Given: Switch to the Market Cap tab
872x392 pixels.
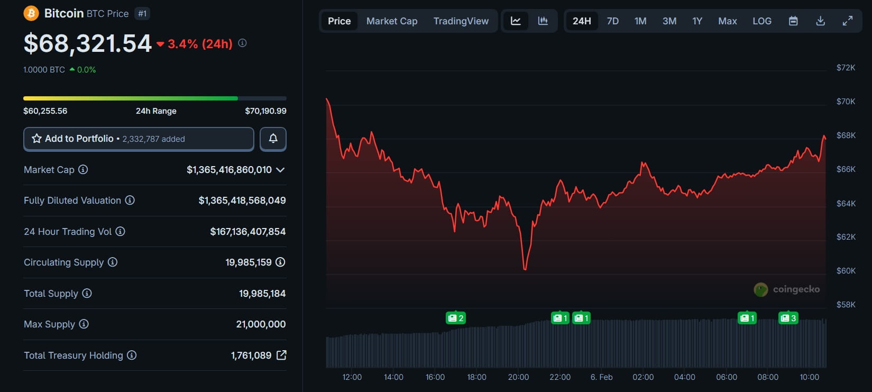Looking at the screenshot, I should [x=391, y=21].
